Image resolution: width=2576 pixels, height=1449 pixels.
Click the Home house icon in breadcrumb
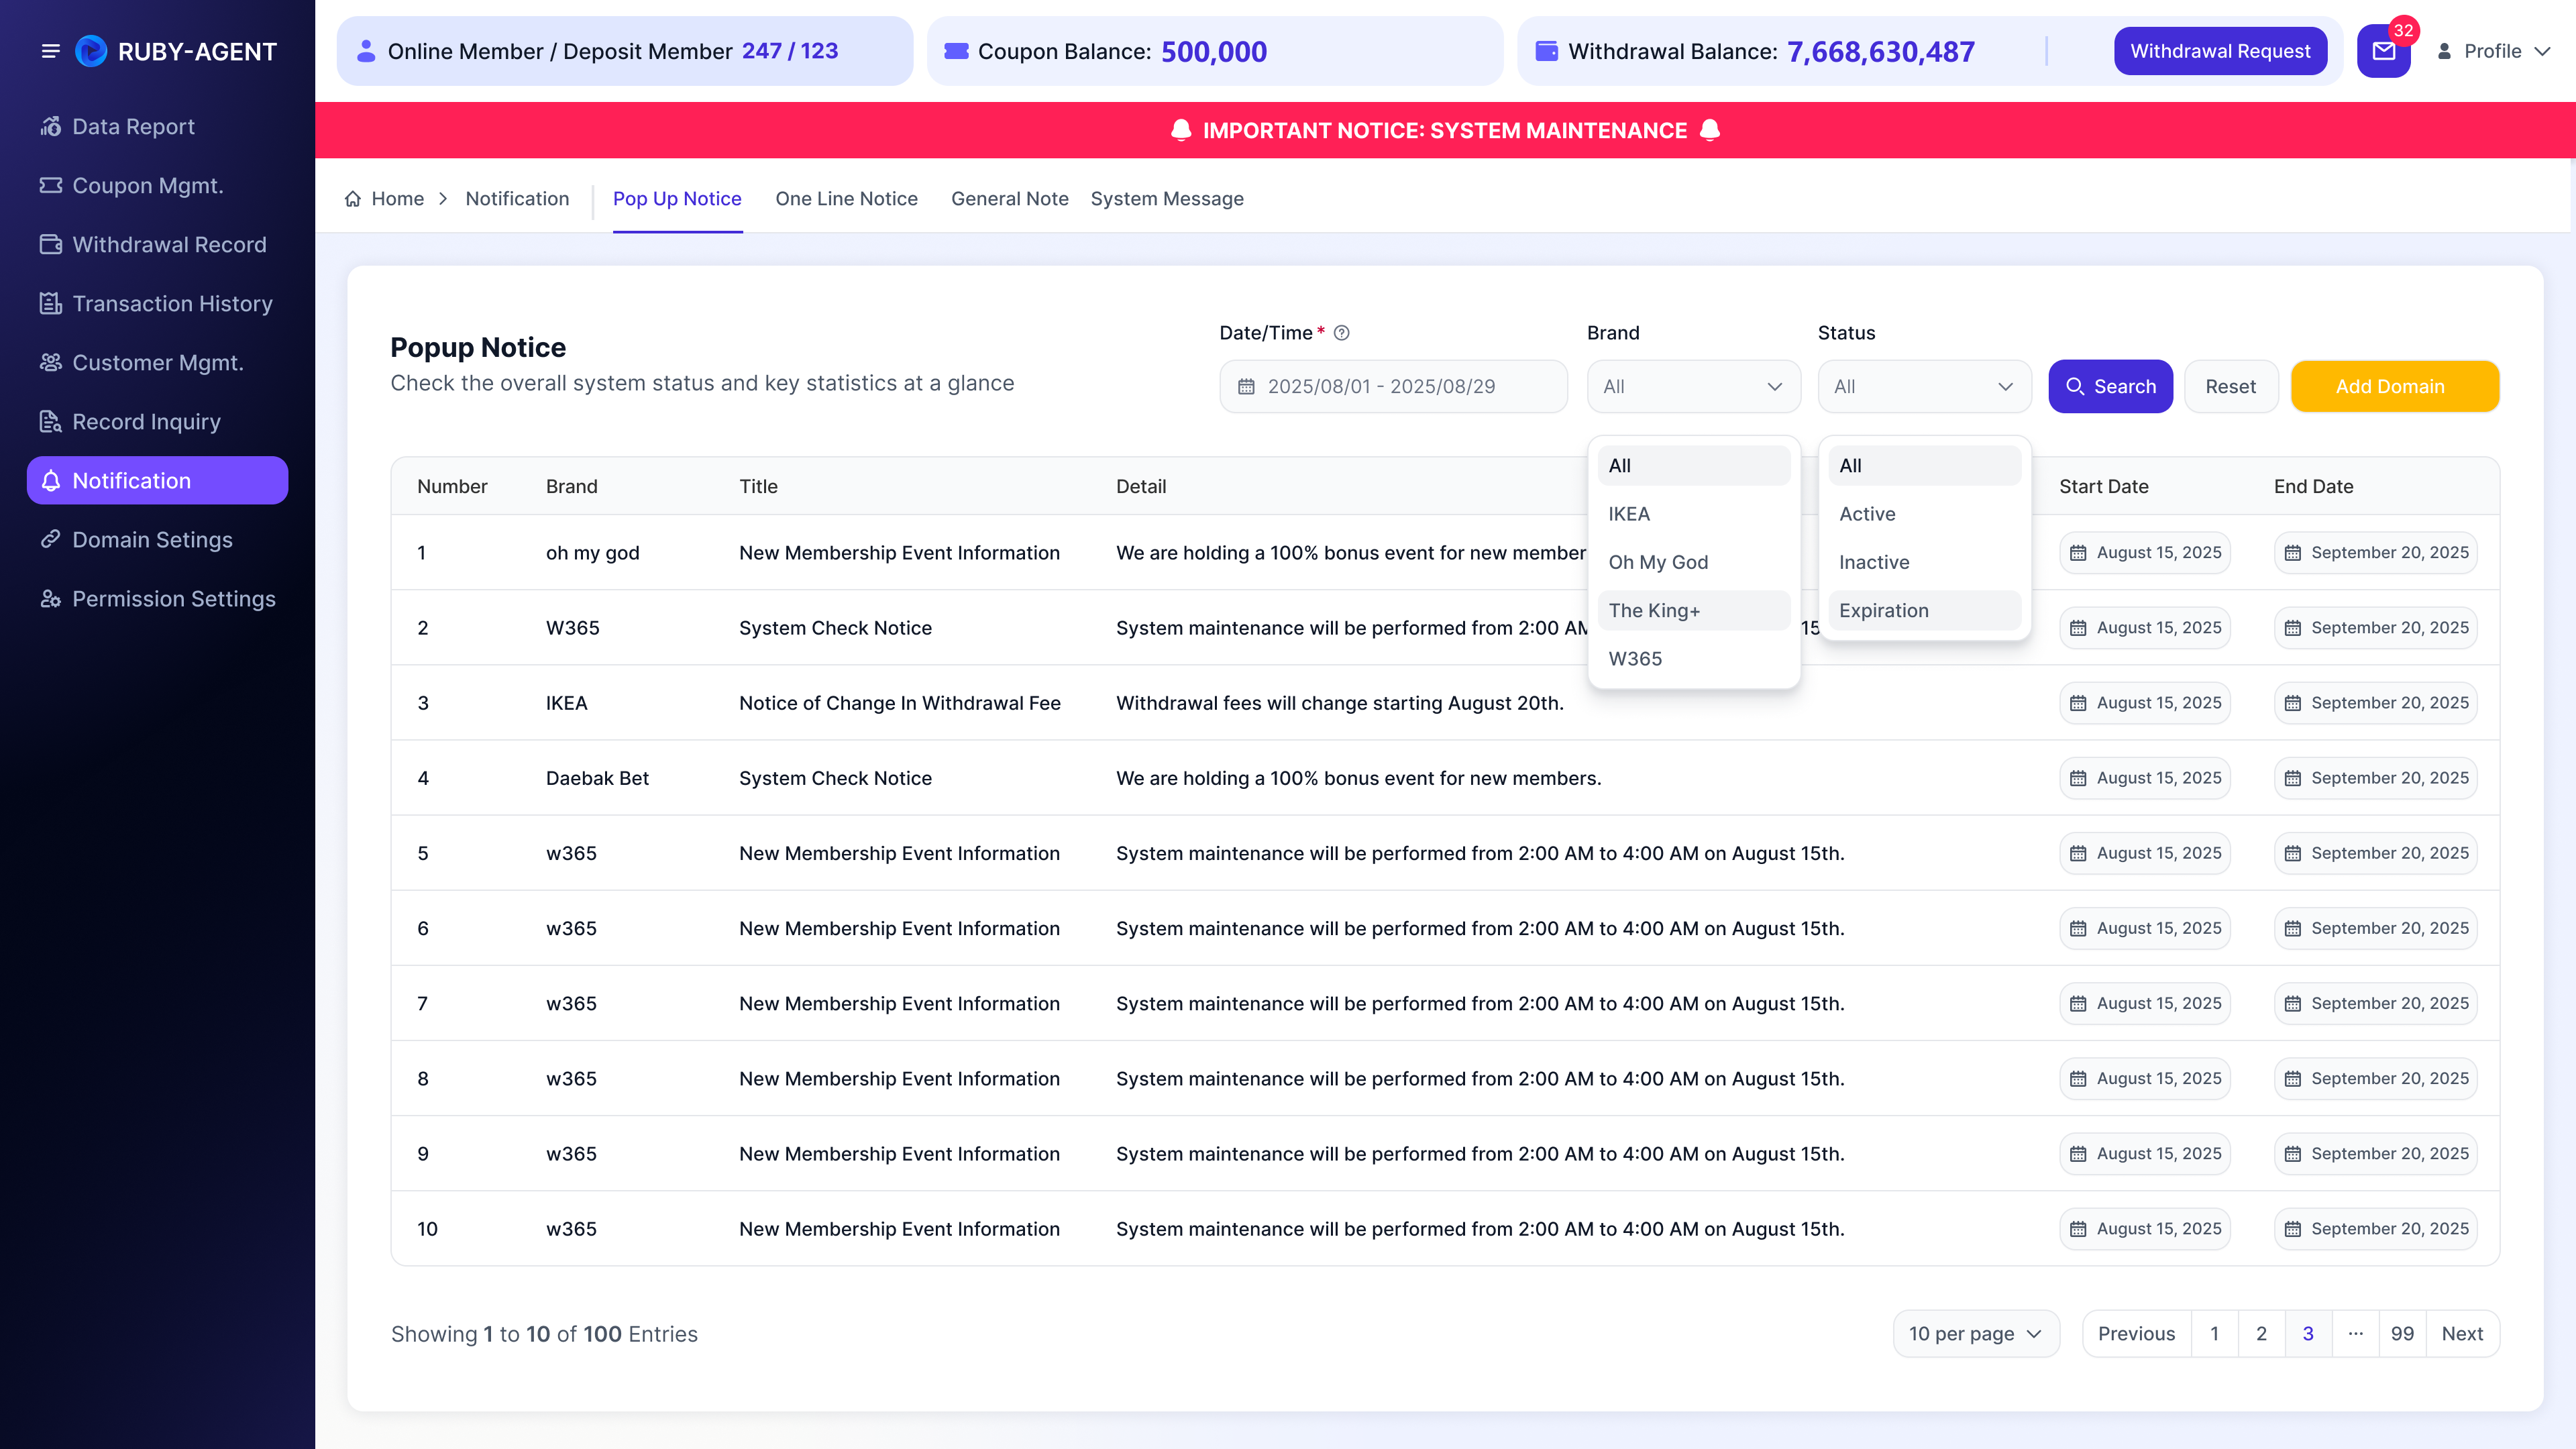coord(353,199)
